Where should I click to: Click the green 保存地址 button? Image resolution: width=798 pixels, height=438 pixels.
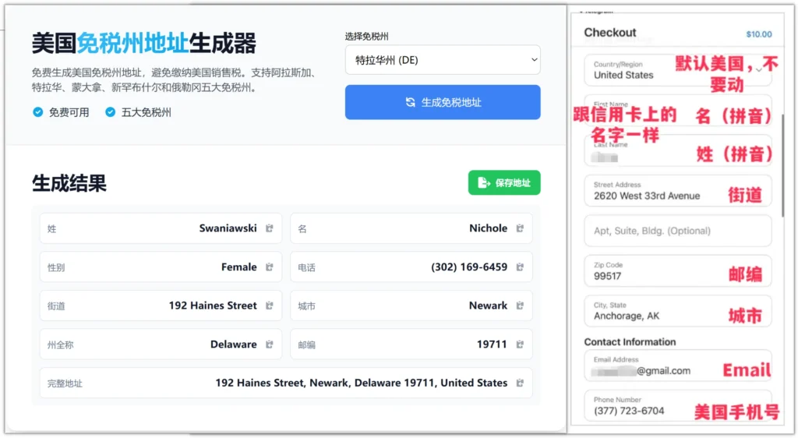503,182
